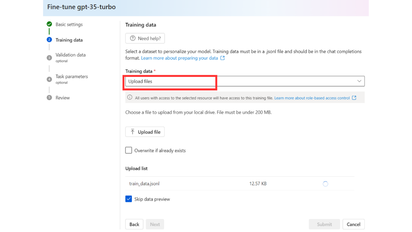Click the Upload file button
Viewport: 412px width, 232px height.
145,132
